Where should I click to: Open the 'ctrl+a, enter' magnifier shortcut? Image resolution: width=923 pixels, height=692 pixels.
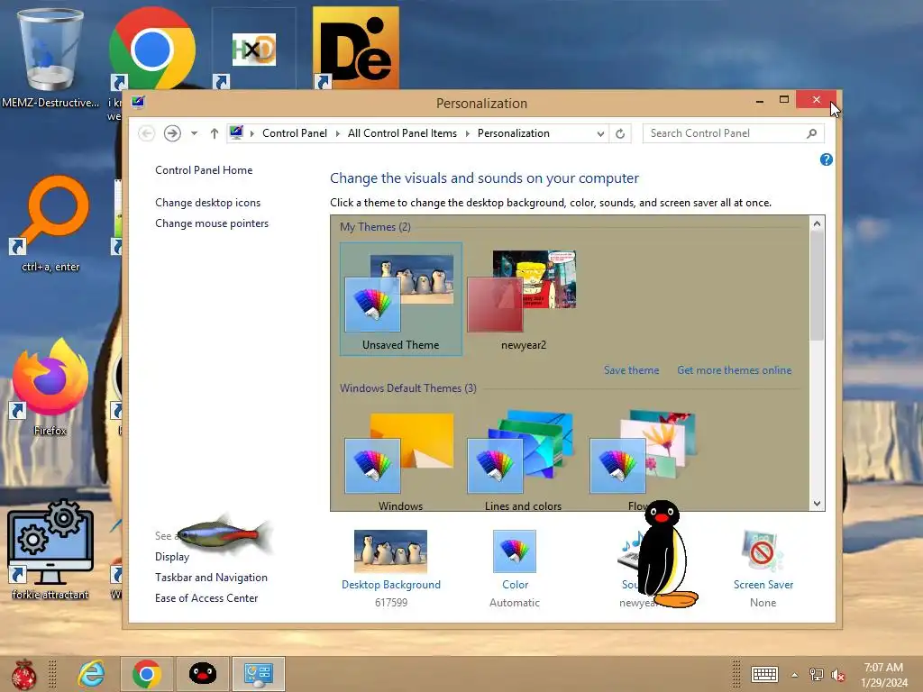pyautogui.click(x=50, y=214)
